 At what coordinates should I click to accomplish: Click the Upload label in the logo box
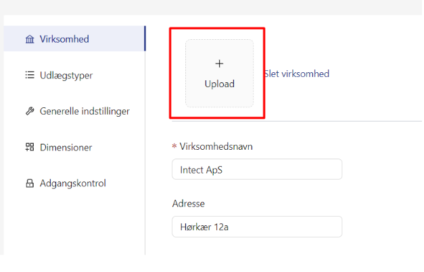pos(220,84)
